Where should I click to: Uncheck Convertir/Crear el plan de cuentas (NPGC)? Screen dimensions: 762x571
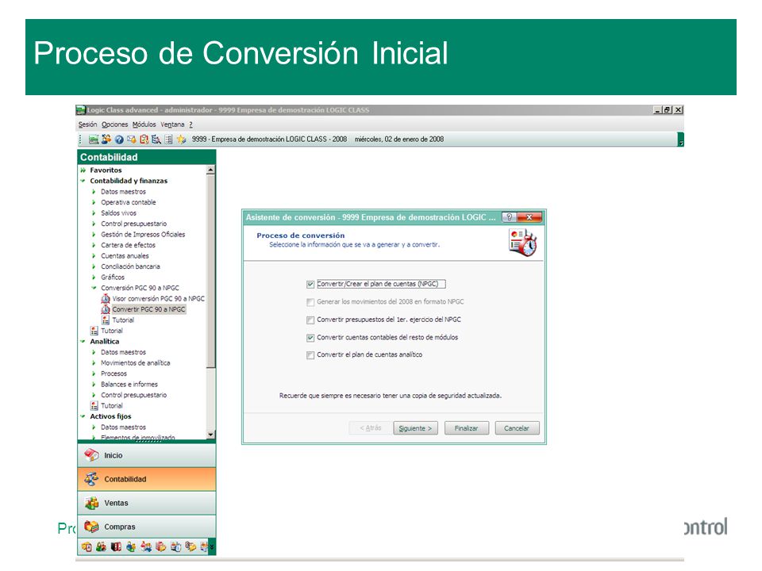click(310, 284)
